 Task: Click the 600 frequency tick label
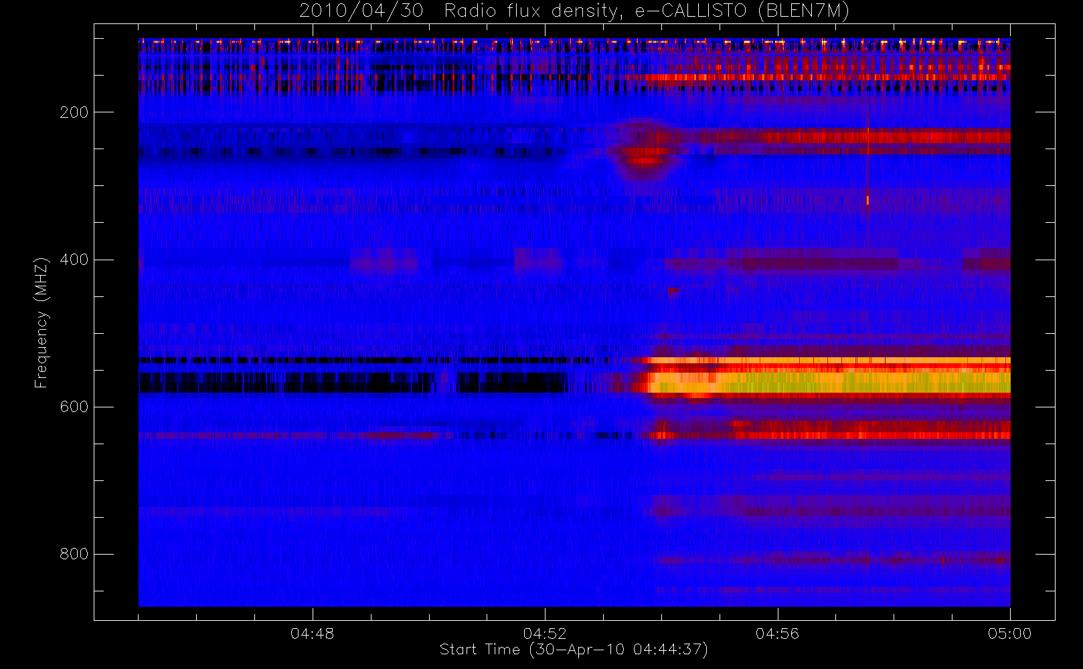coord(74,407)
